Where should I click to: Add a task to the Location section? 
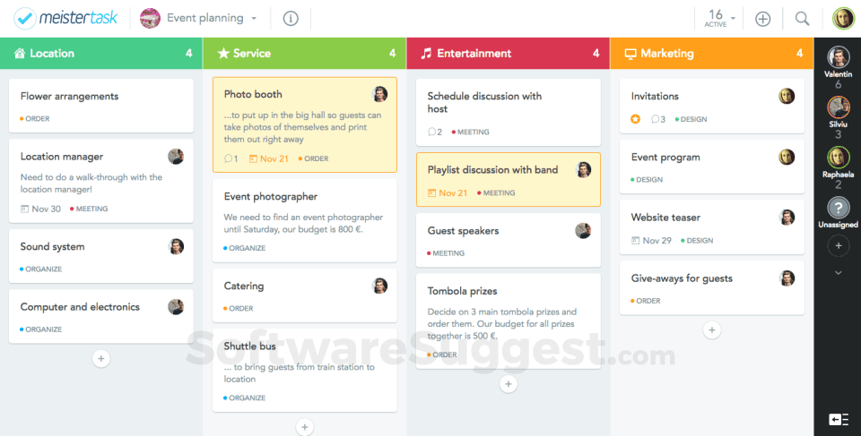101,359
